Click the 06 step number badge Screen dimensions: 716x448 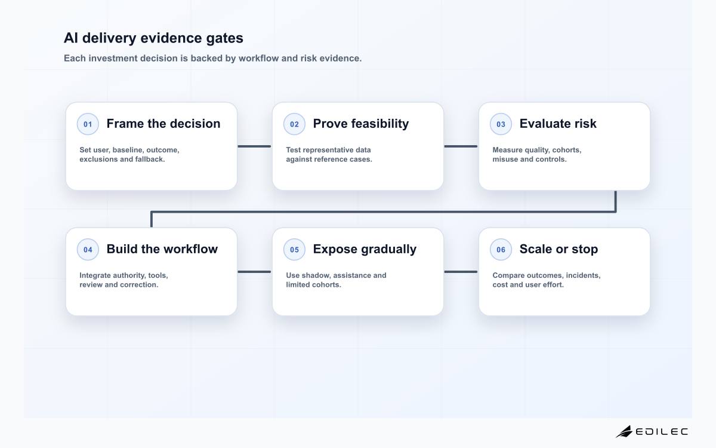[x=501, y=250]
